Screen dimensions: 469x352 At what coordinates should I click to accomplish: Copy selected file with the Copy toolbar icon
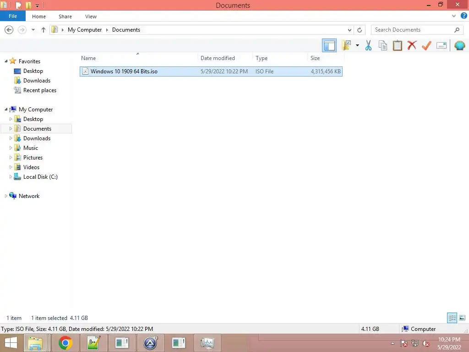(382, 45)
